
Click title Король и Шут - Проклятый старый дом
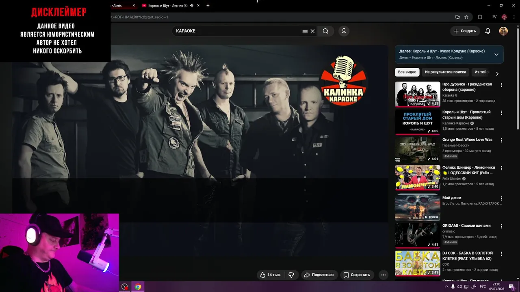(x=466, y=115)
